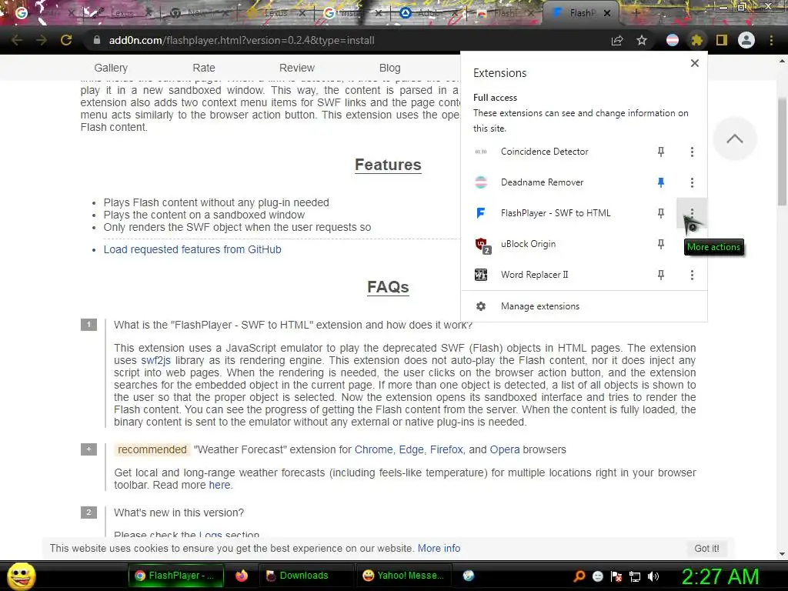The height and width of the screenshot is (591, 788).
Task: Open the swf2js library link
Action: tap(155, 361)
